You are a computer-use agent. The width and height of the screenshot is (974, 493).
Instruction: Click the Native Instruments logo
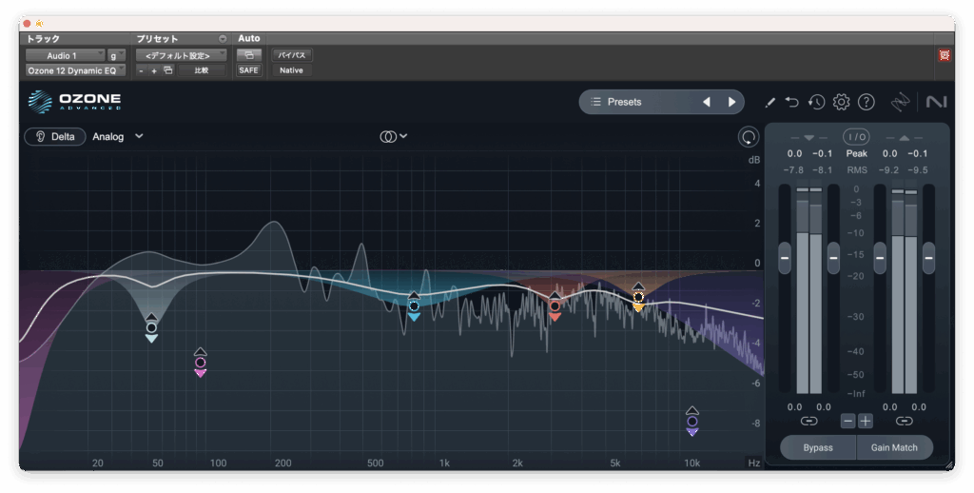tap(935, 102)
